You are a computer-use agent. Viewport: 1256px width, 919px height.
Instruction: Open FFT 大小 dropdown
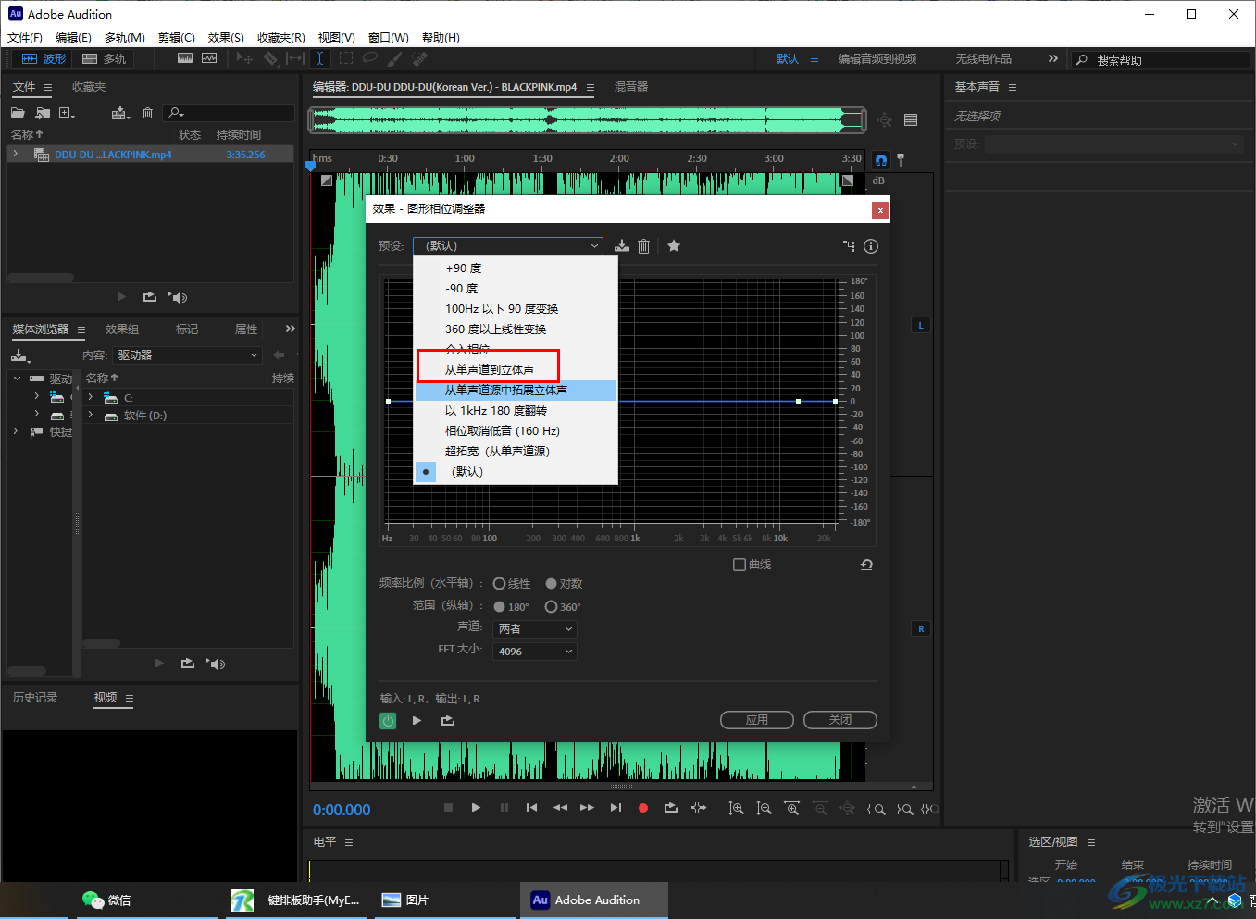click(x=536, y=652)
